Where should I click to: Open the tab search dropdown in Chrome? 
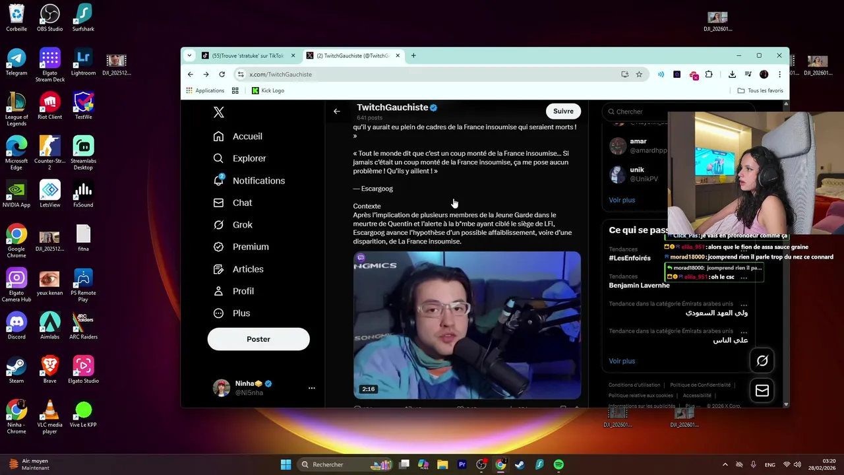[189, 56]
